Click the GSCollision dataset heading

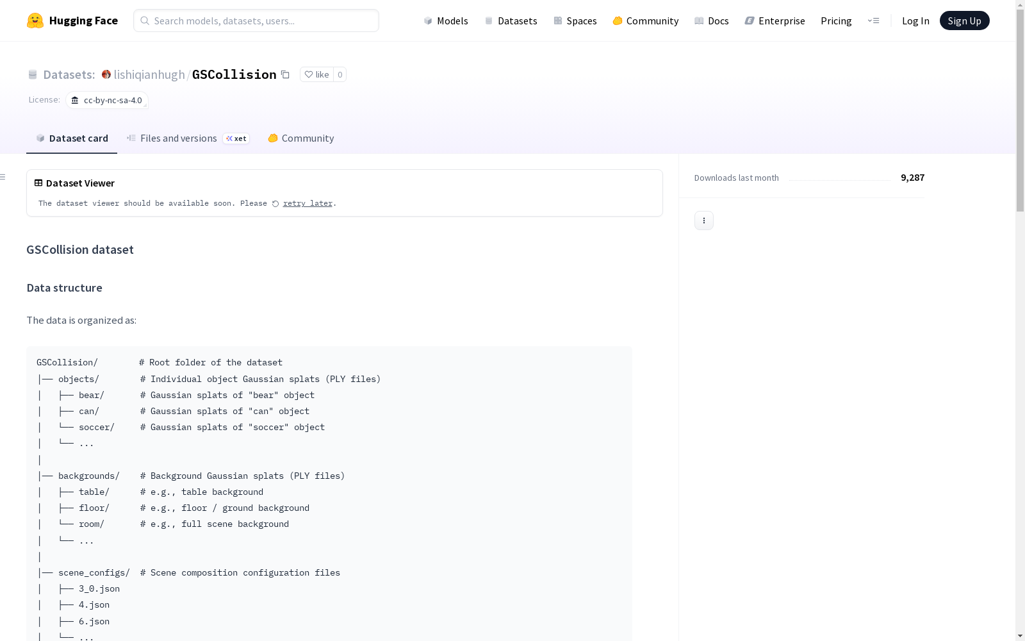point(80,249)
